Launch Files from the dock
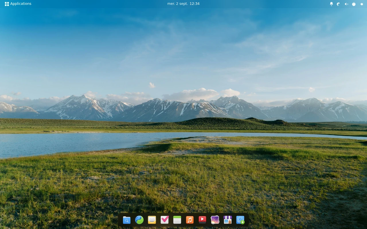 click(127, 220)
